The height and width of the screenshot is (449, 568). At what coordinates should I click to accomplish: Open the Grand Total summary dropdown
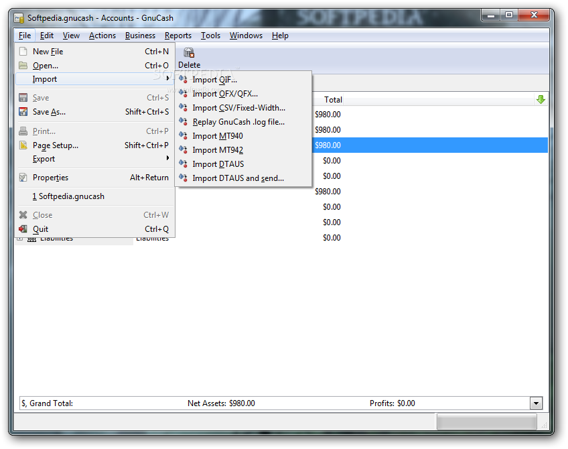pos(536,403)
